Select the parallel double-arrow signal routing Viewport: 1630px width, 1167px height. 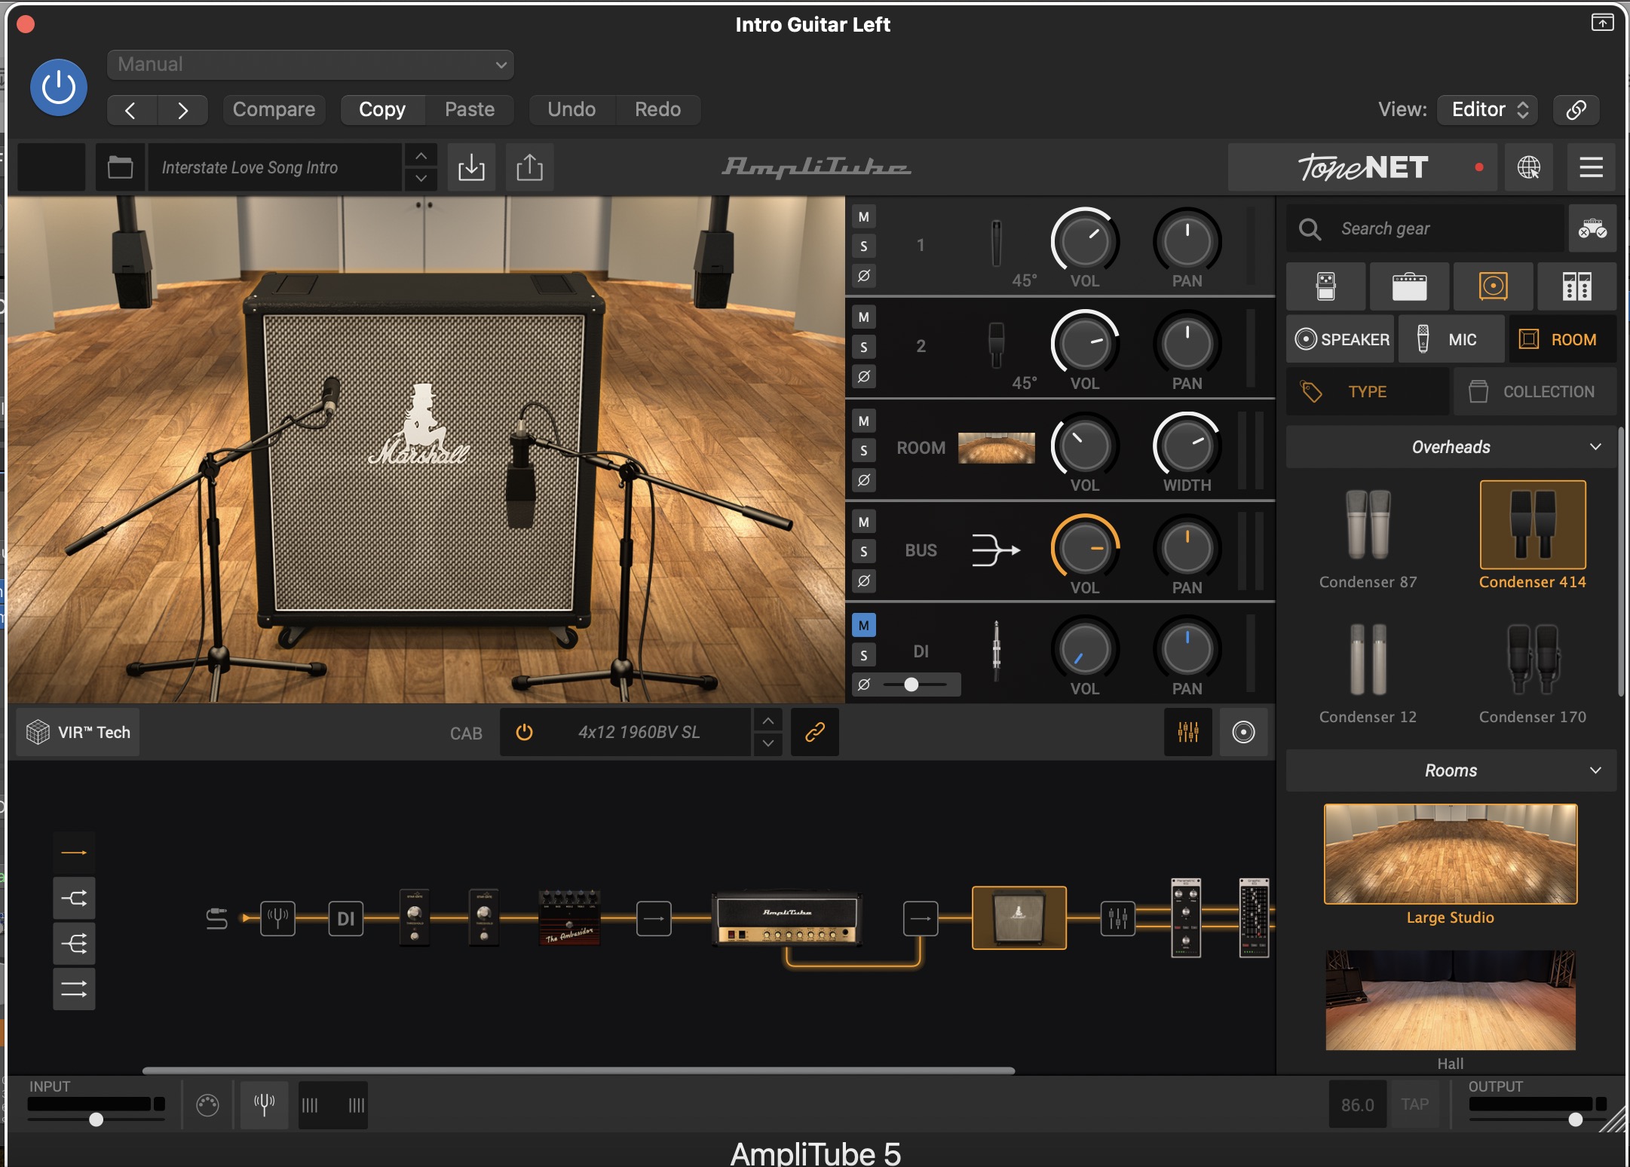pyautogui.click(x=74, y=989)
